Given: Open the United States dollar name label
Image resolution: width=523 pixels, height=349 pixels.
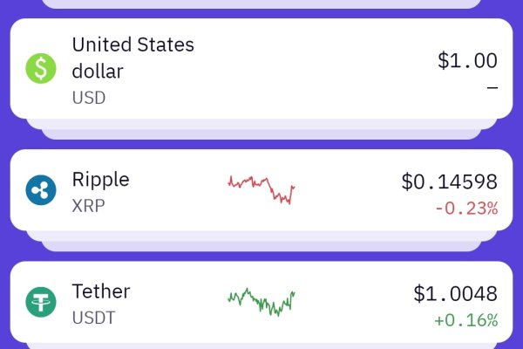Looking at the screenshot, I should pos(132,57).
